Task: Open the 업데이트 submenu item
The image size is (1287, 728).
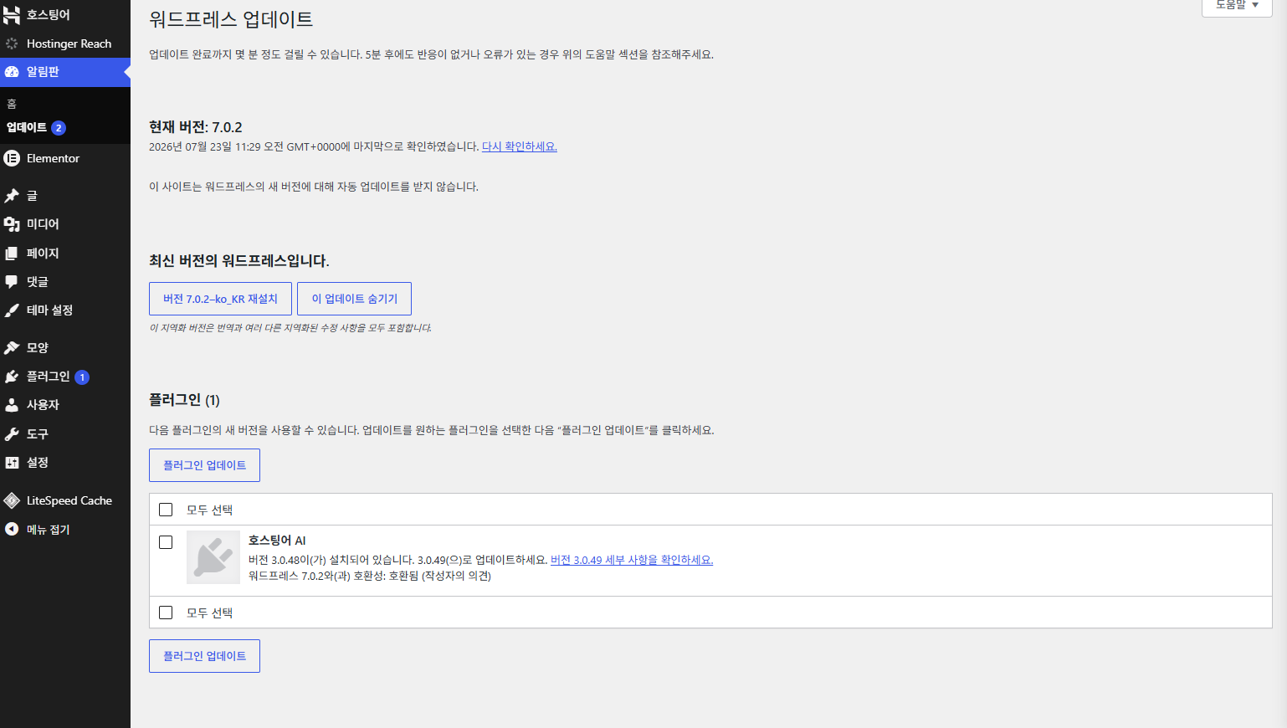Action: click(27, 127)
